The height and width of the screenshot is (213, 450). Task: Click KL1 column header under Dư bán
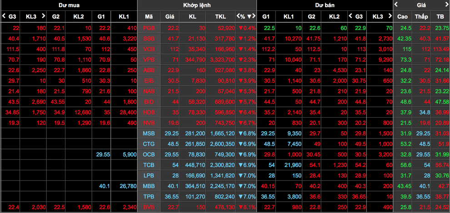289,17
